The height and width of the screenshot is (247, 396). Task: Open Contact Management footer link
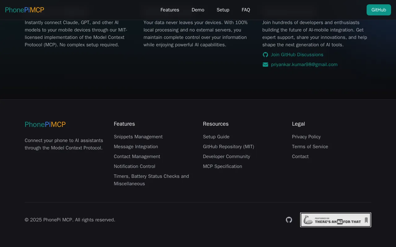(x=137, y=157)
